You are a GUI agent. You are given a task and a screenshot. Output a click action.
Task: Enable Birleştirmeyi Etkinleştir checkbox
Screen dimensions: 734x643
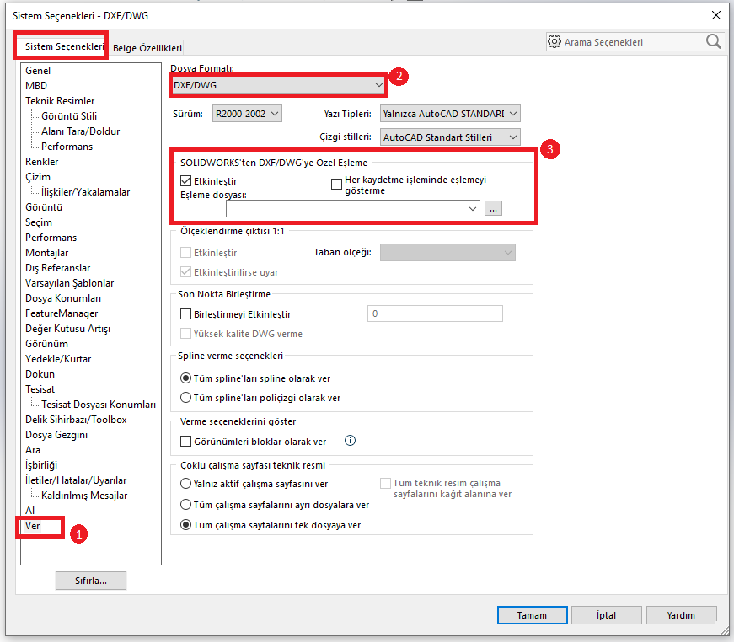click(186, 313)
